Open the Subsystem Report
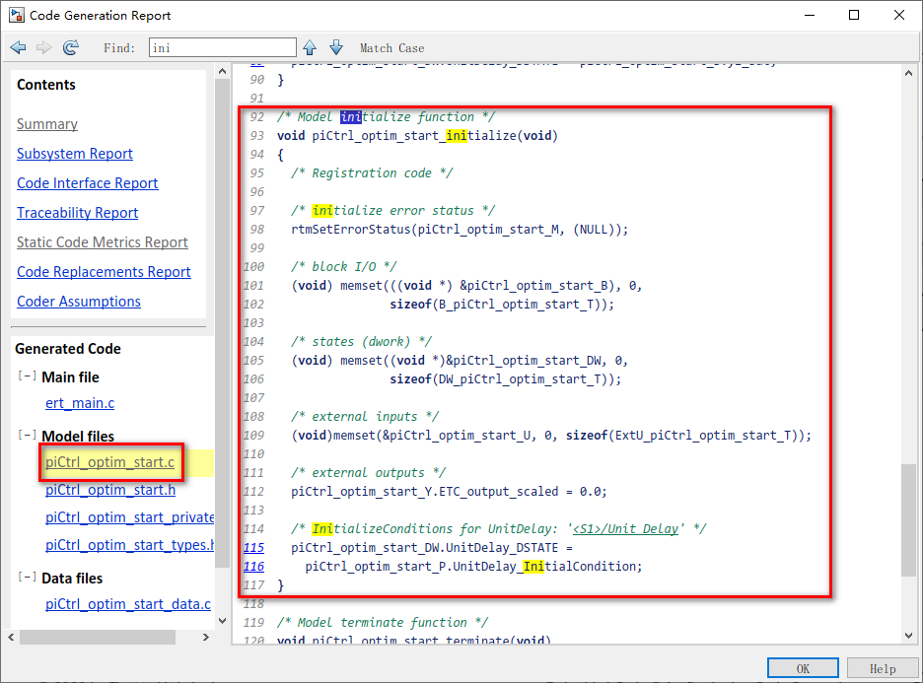The width and height of the screenshot is (923, 683). [x=74, y=153]
